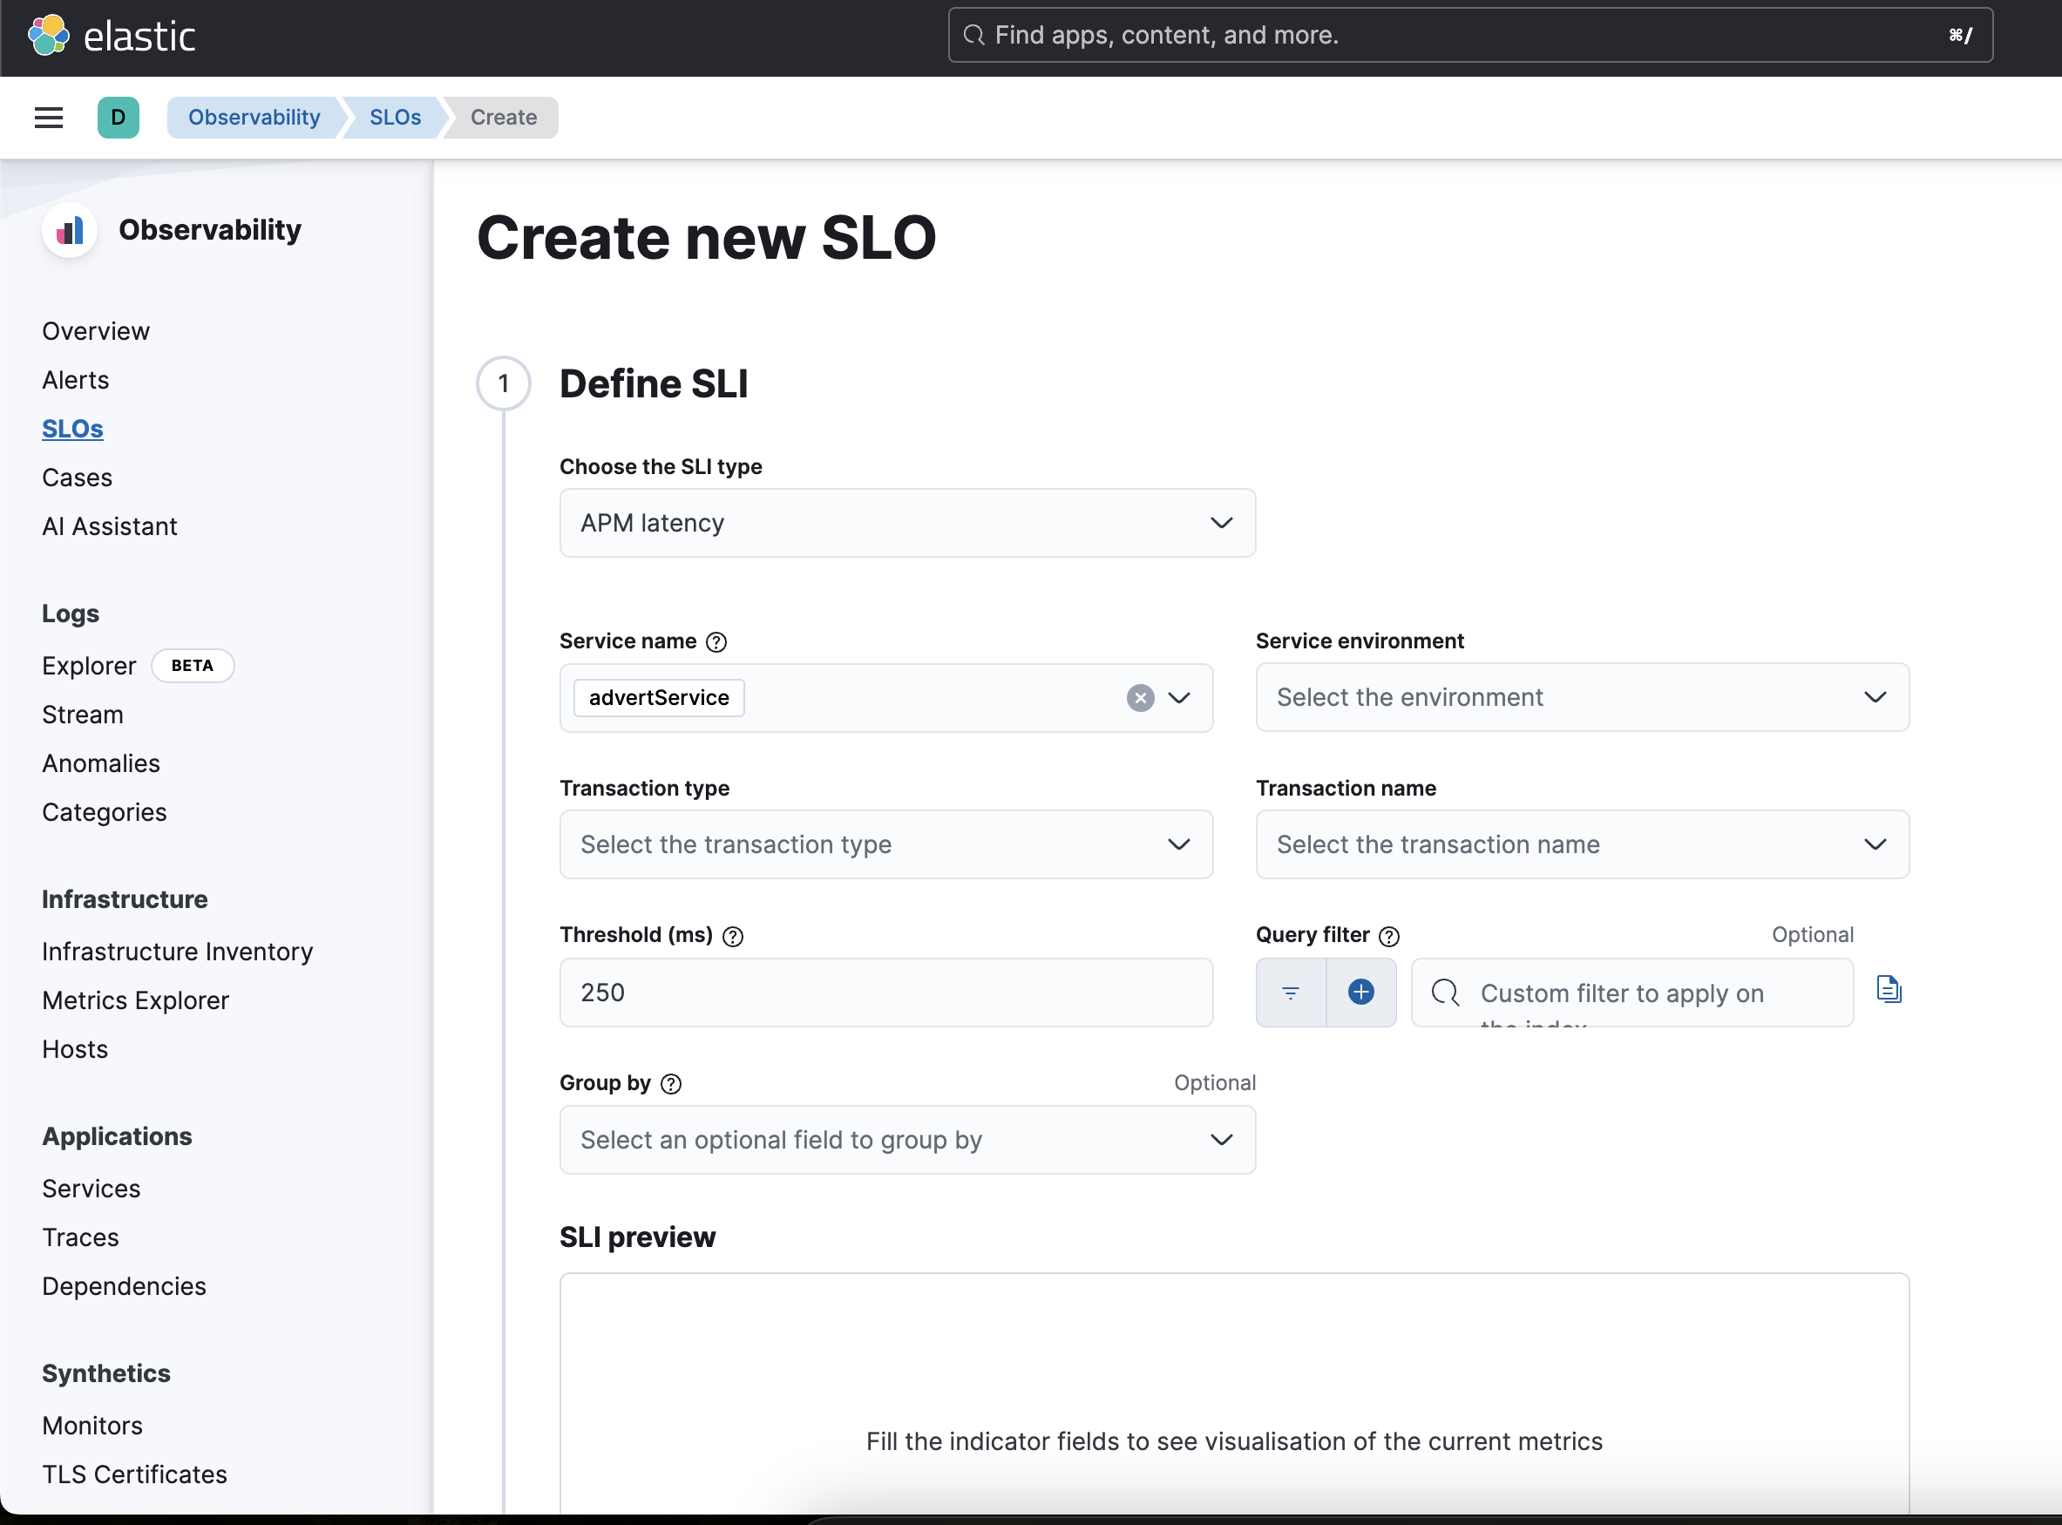Open SLOs in sidebar
The width and height of the screenshot is (2062, 1525).
point(72,430)
